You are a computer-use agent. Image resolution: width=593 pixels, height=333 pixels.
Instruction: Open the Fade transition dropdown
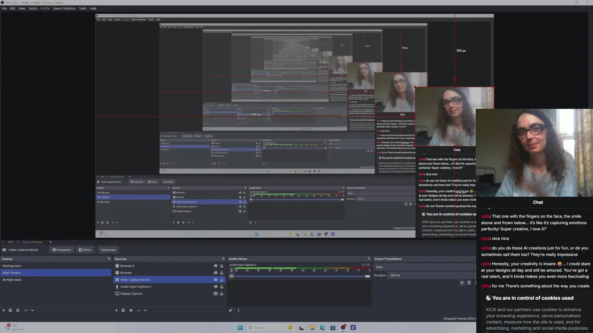425,267
